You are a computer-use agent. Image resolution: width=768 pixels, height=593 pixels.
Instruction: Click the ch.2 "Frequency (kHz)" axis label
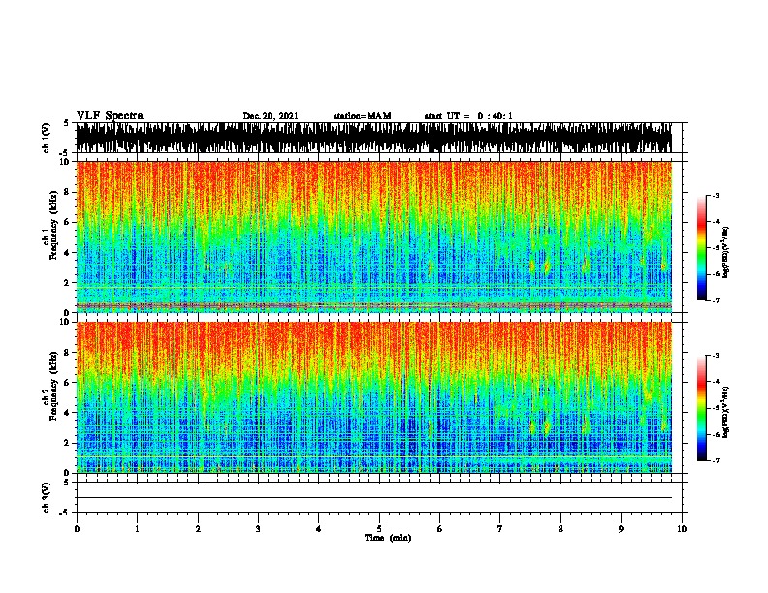tap(53, 386)
